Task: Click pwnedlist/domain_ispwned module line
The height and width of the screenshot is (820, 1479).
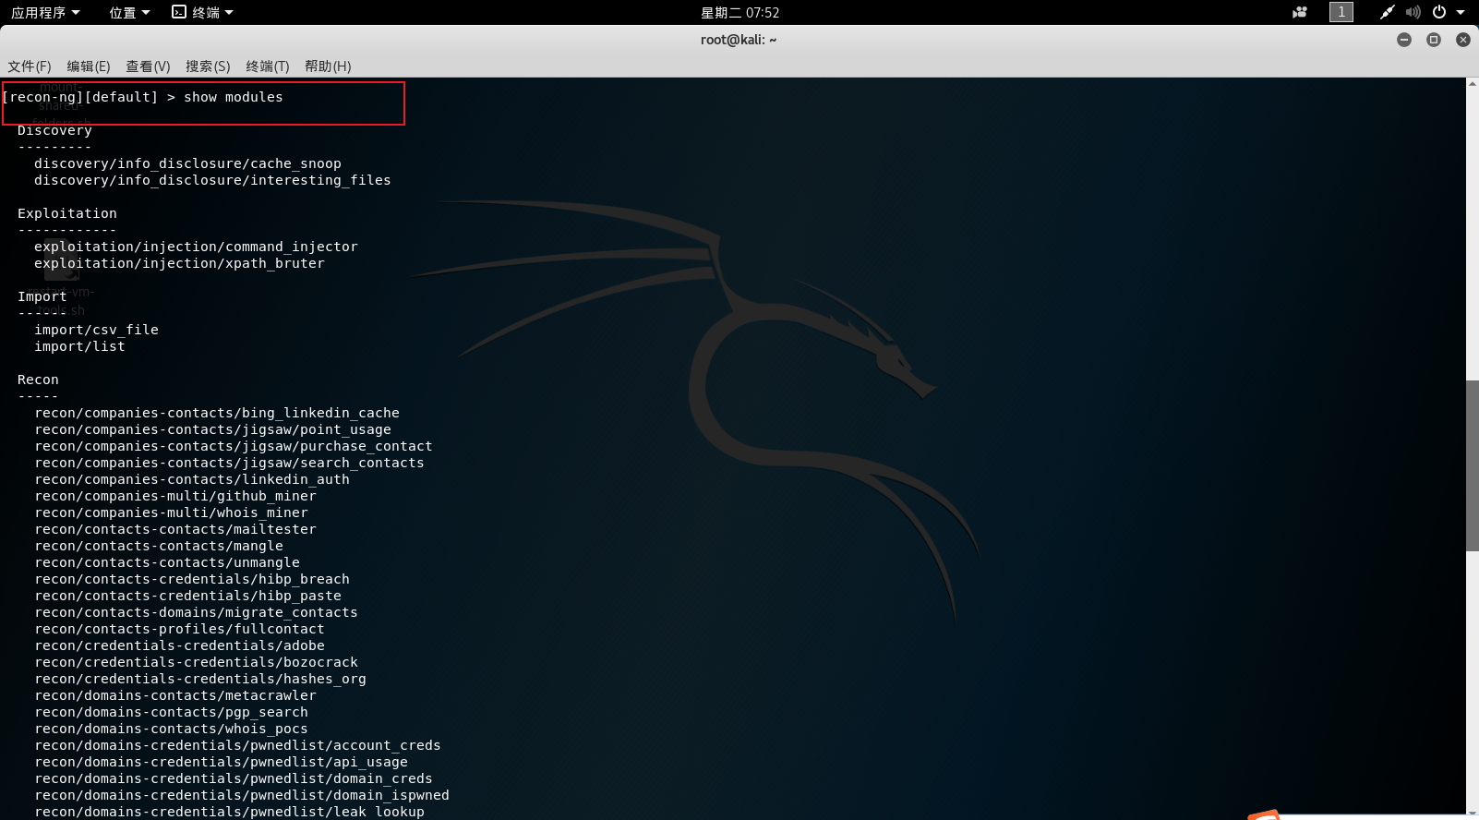Action: point(242,795)
